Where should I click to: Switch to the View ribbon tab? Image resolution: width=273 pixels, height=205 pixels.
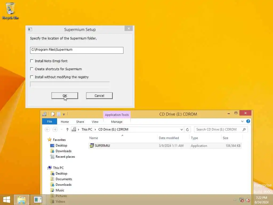click(x=95, y=122)
